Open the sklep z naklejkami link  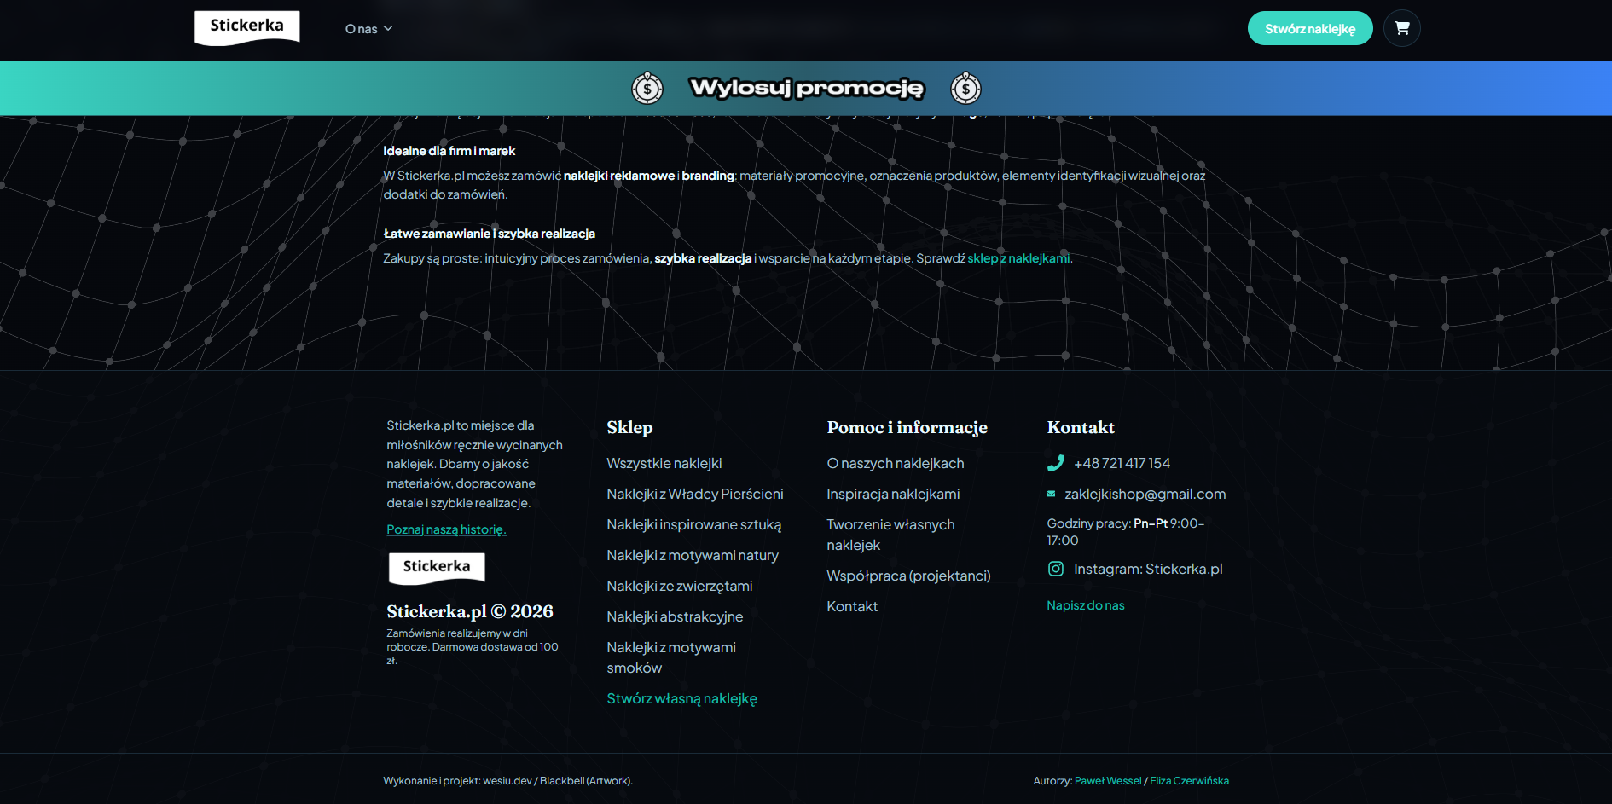[x=1018, y=258]
